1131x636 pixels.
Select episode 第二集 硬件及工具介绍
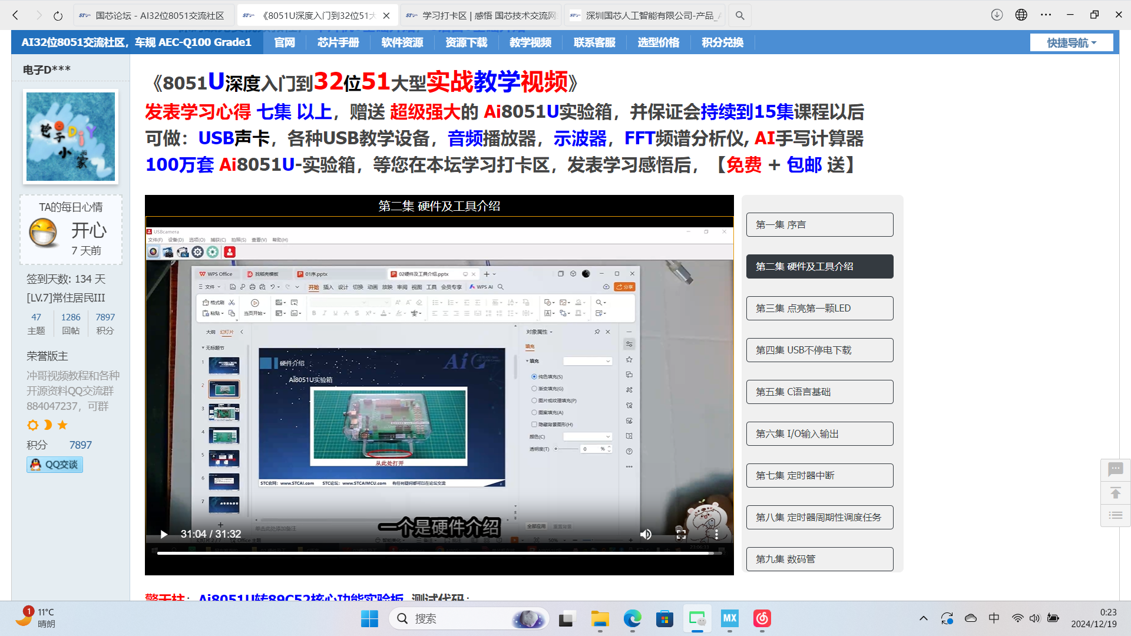pyautogui.click(x=819, y=266)
